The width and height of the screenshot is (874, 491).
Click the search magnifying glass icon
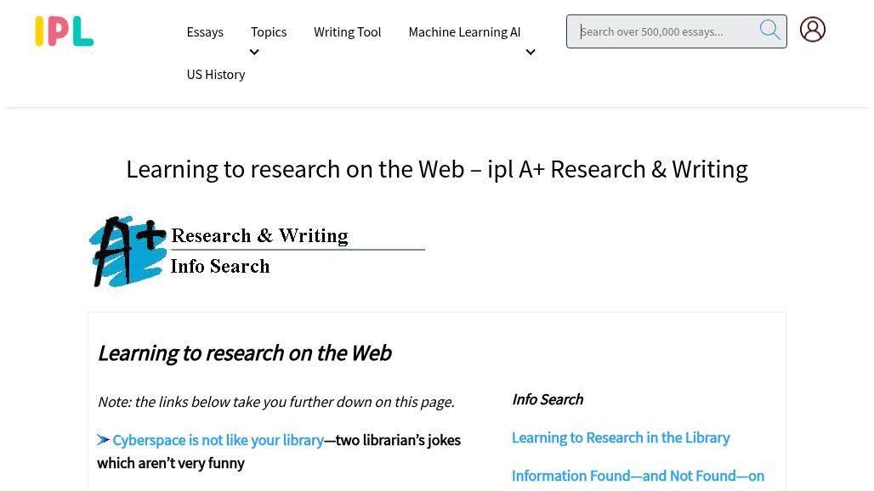point(769,30)
